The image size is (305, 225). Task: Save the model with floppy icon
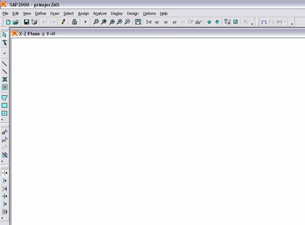(26, 22)
